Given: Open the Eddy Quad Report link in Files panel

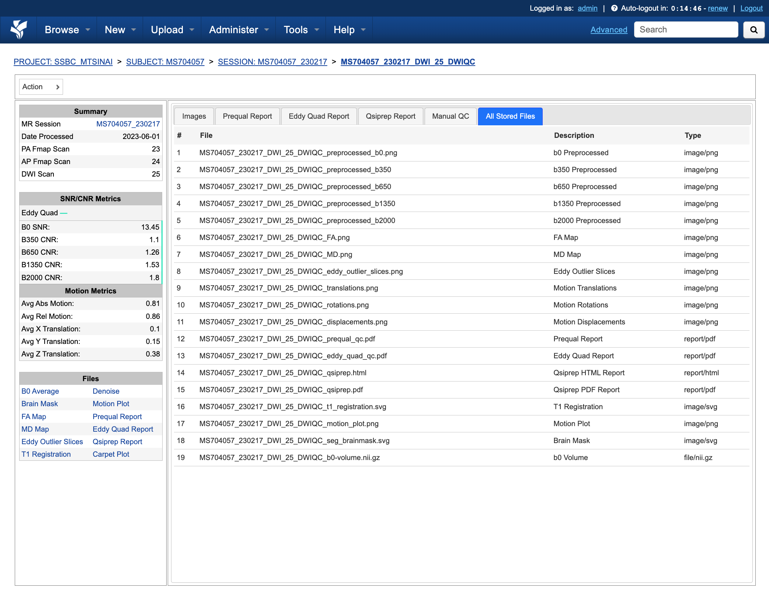Looking at the screenshot, I should coord(123,429).
